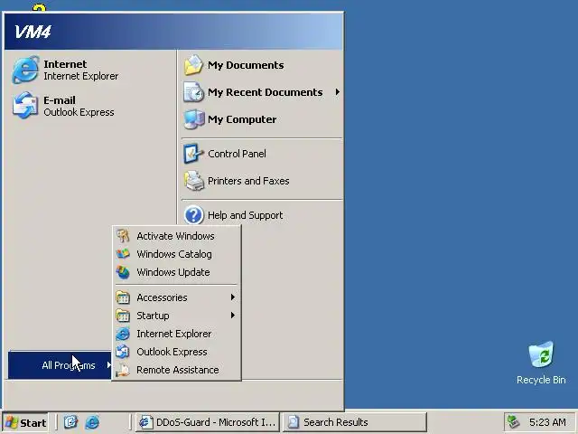
Task: Open the All Programs menu
Action: click(x=61, y=365)
